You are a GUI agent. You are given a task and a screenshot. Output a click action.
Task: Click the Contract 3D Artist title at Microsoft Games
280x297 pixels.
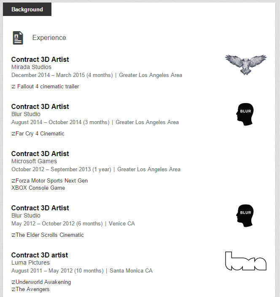40,154
